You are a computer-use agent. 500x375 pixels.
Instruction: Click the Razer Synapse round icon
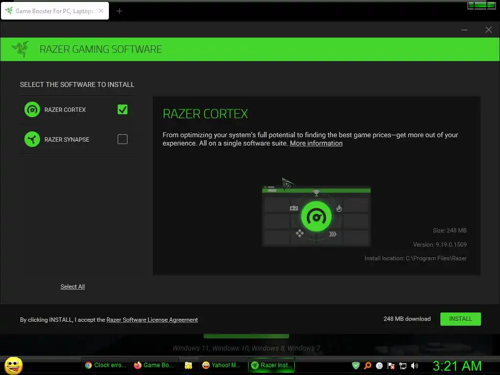(x=32, y=139)
